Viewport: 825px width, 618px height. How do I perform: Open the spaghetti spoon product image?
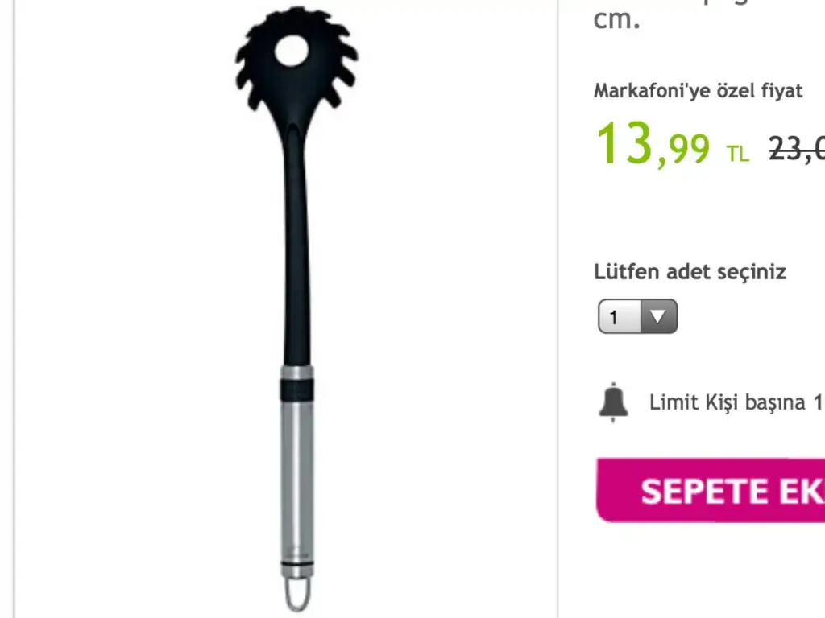point(296,309)
